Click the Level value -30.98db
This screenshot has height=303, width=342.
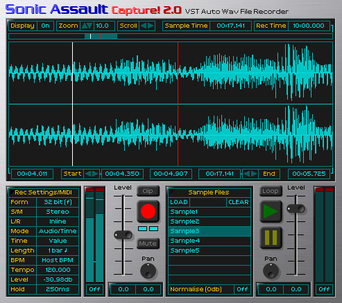tap(58, 279)
